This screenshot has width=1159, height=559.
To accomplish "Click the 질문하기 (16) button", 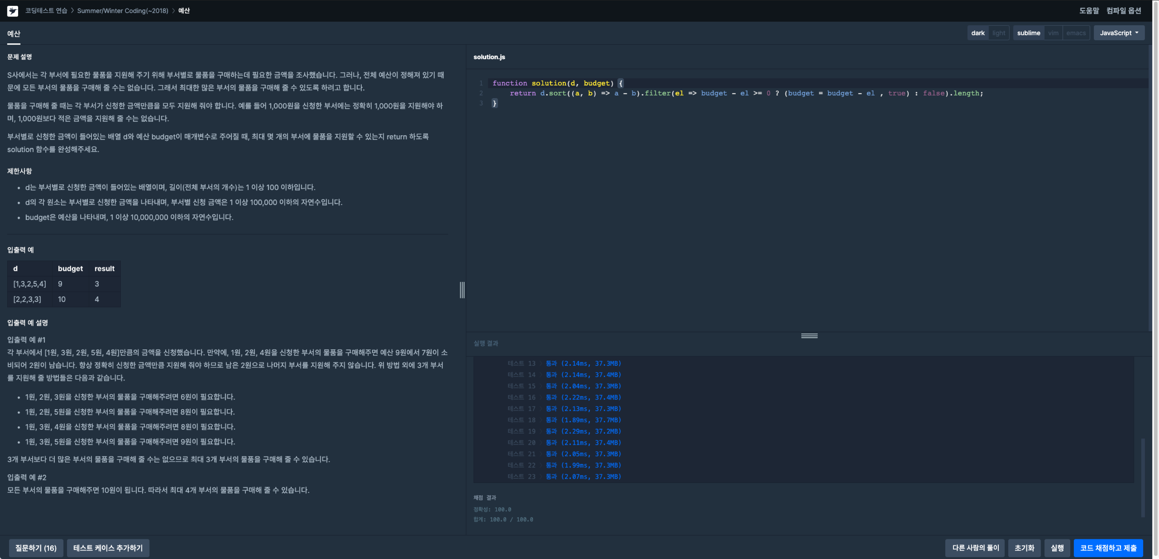I will (36, 548).
